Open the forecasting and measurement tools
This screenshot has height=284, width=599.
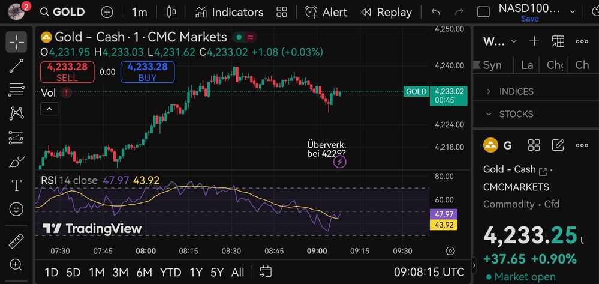click(16, 137)
